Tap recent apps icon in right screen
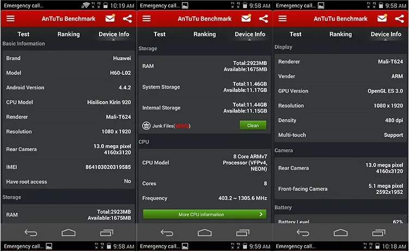 pyautogui.click(x=379, y=233)
